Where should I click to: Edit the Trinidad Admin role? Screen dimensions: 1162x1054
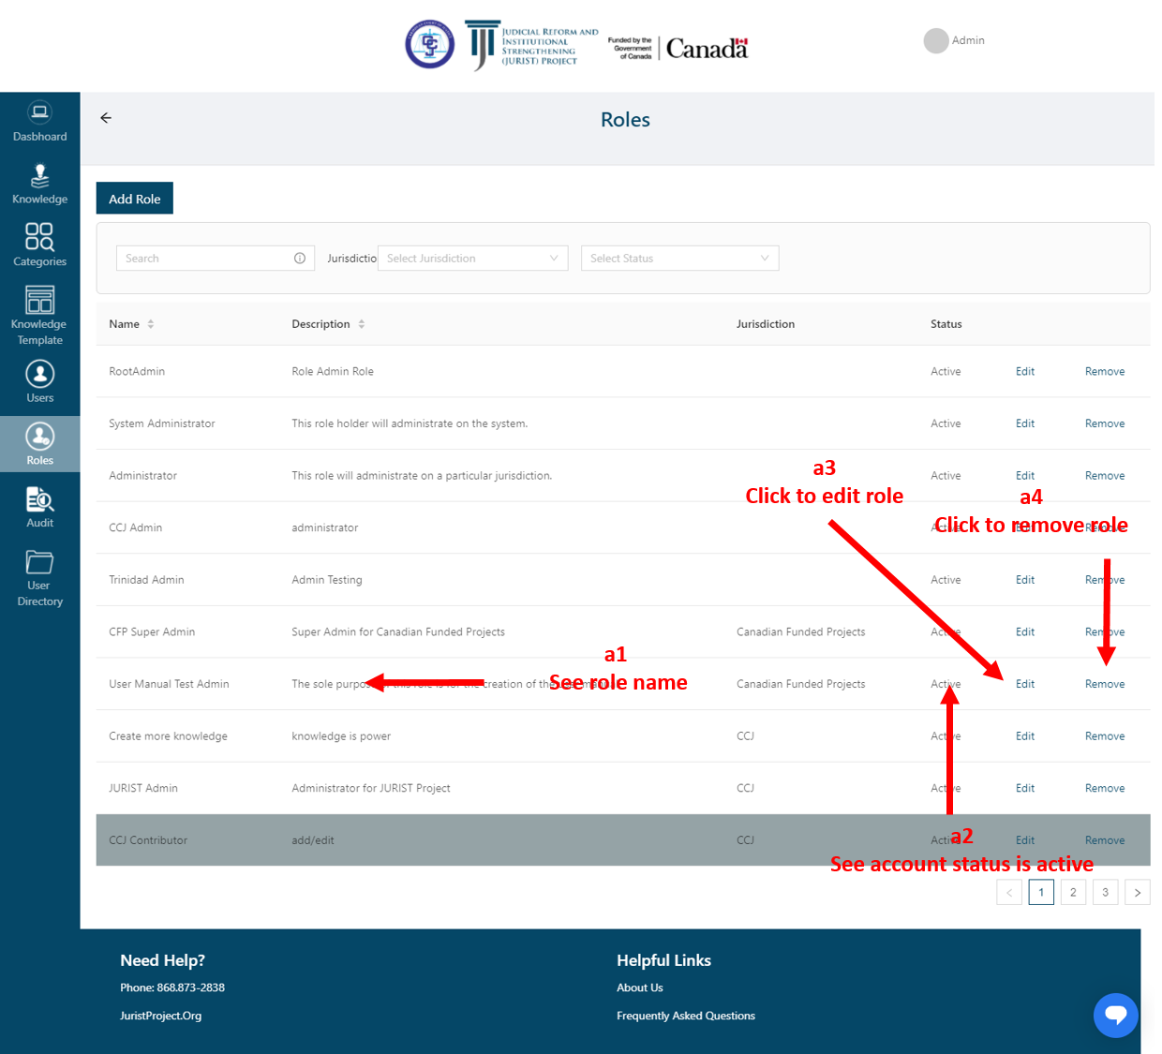[x=1025, y=580]
